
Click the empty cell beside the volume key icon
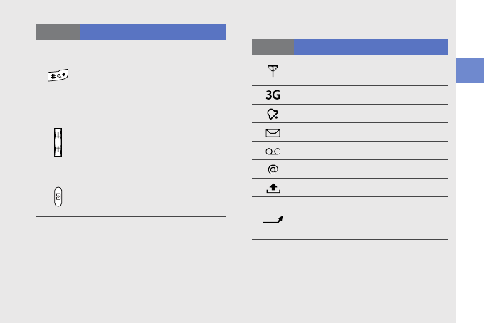click(x=153, y=141)
